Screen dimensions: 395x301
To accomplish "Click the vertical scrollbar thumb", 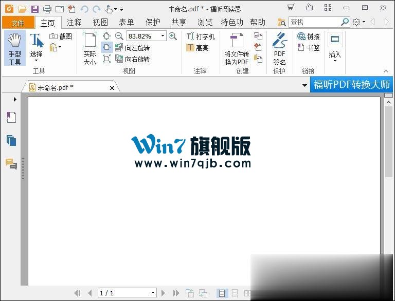I will (389, 142).
